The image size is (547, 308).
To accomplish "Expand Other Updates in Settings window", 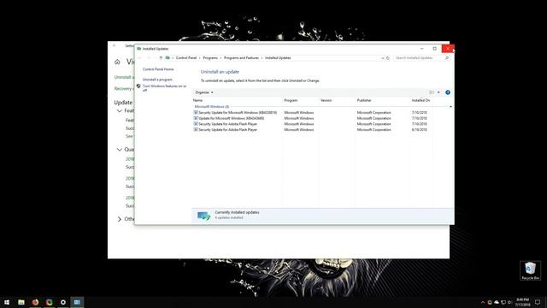I will [x=120, y=219].
